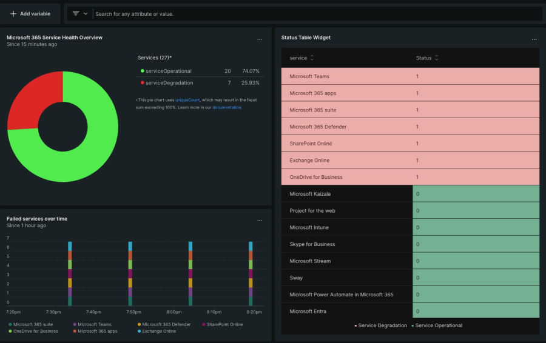Click the Service Degradation table legend

380,325
